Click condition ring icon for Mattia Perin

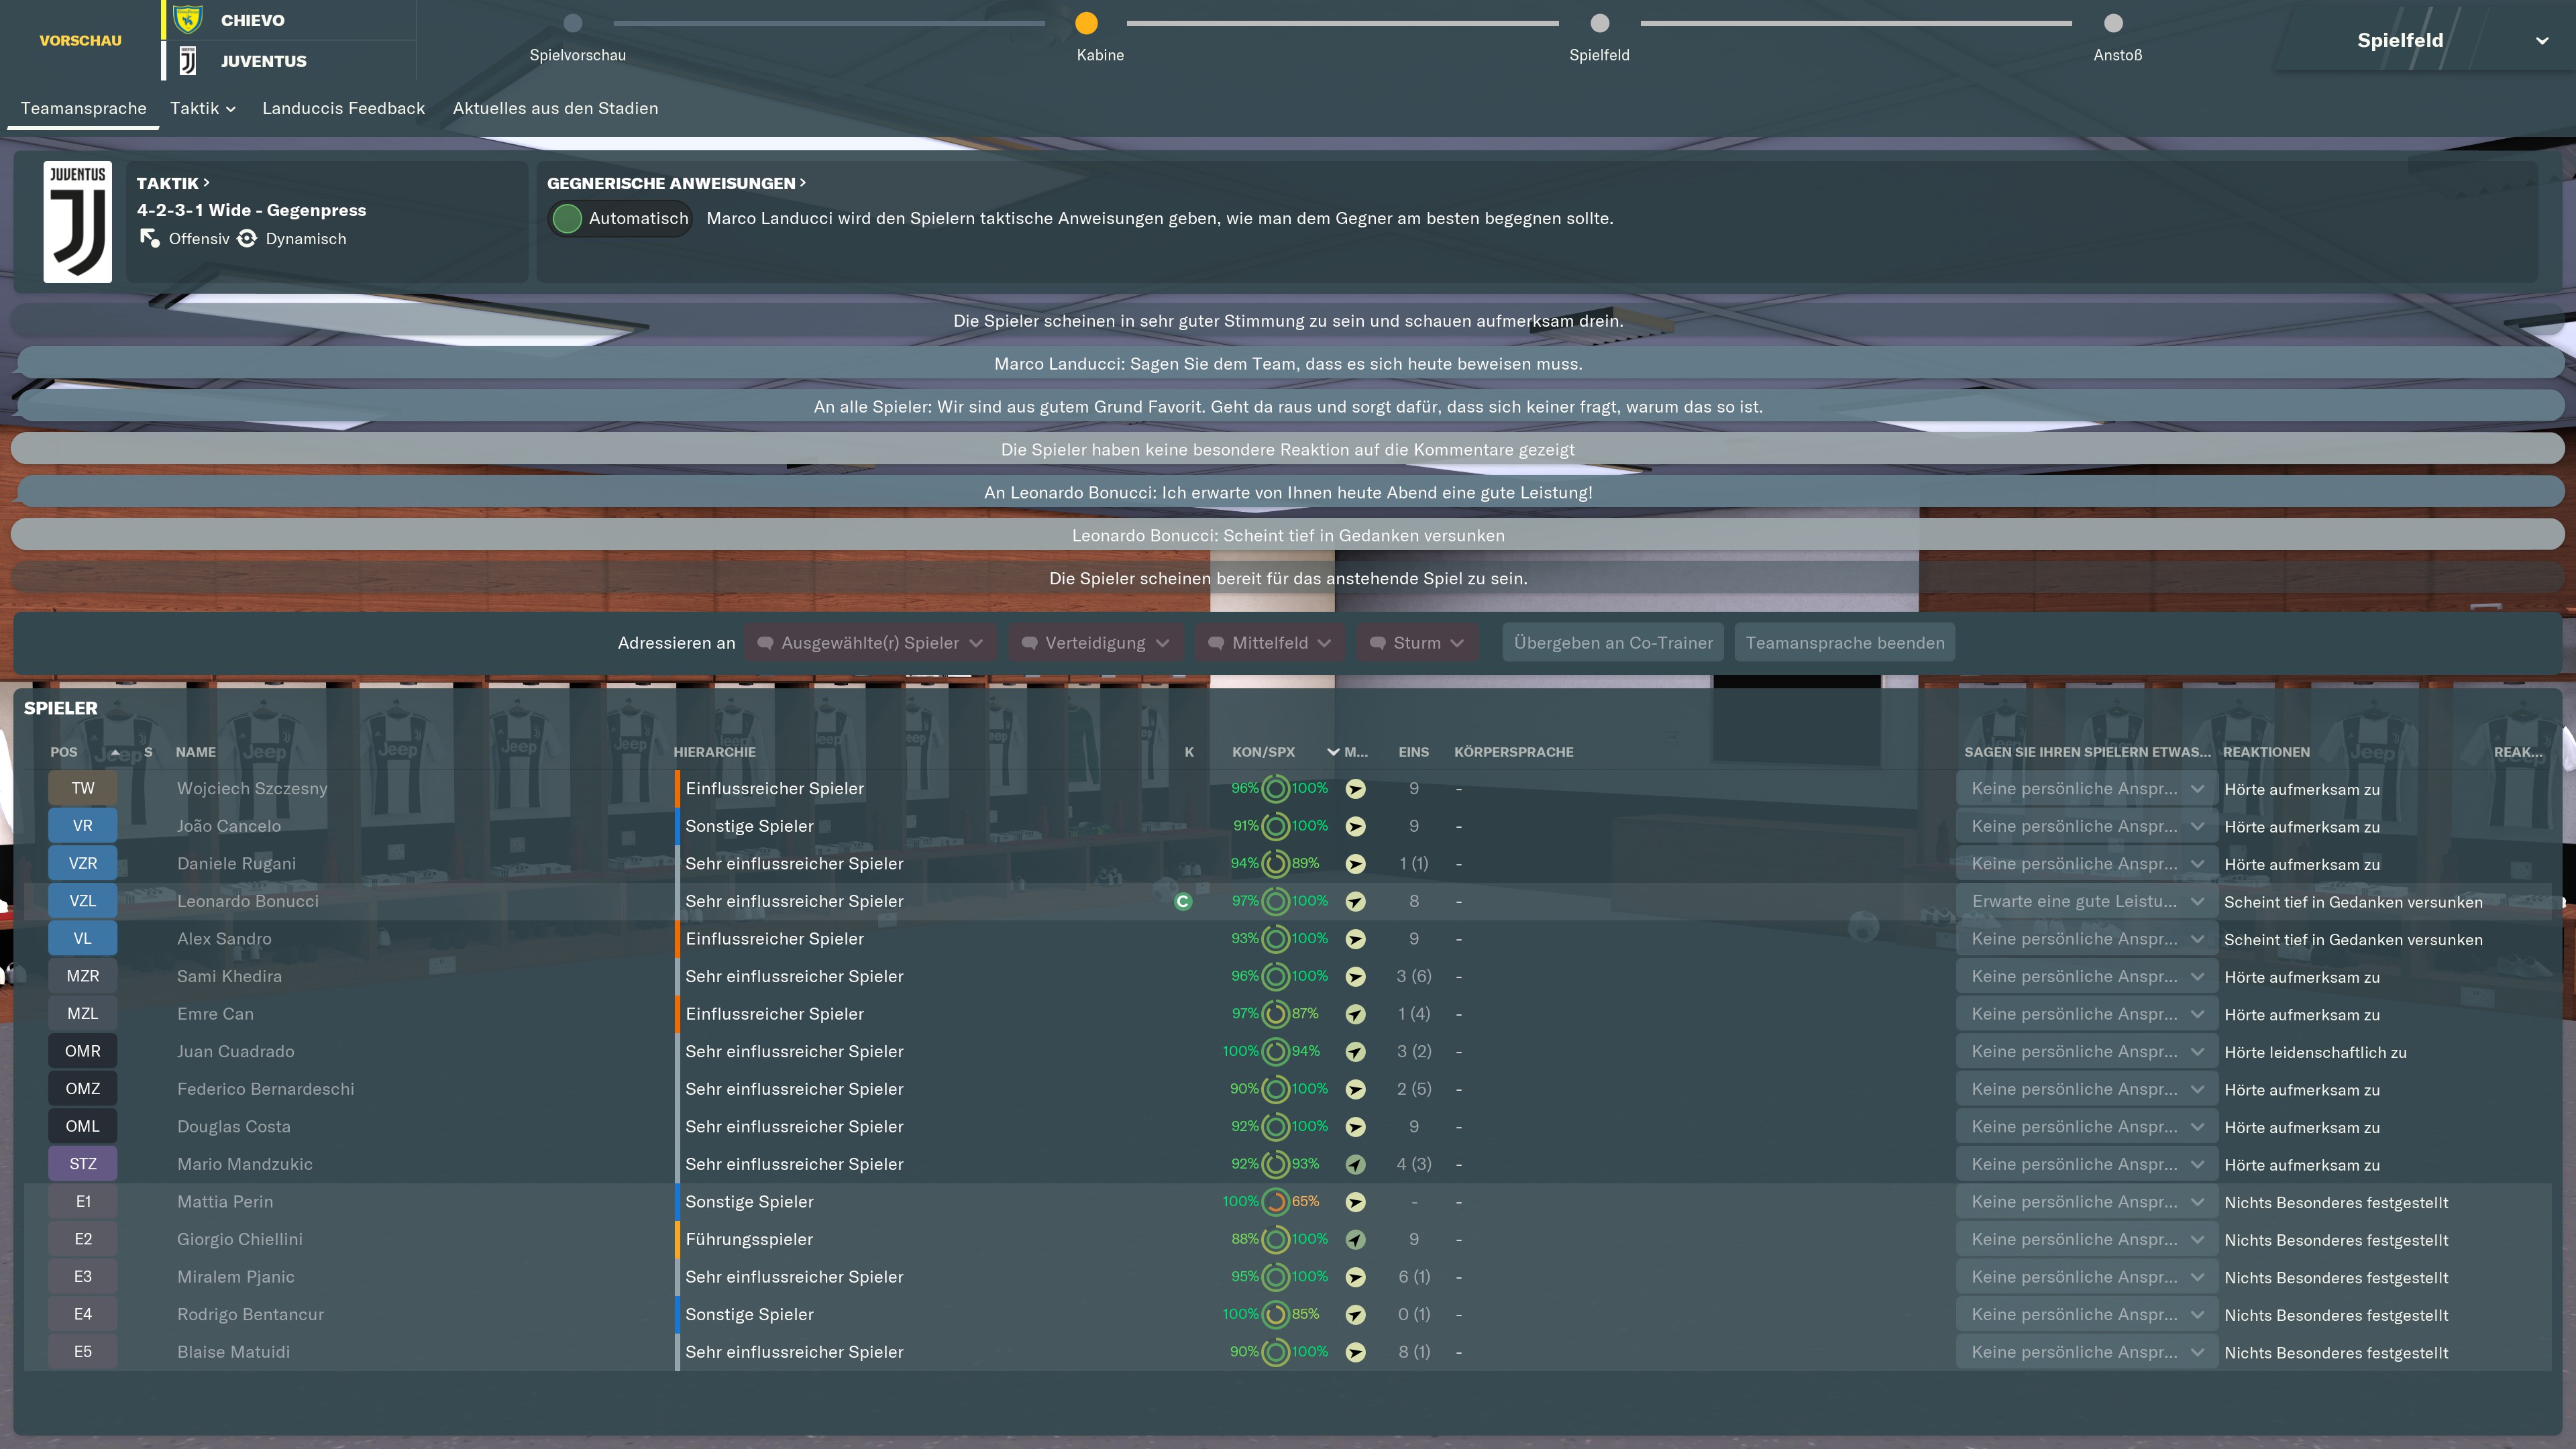[1275, 1202]
